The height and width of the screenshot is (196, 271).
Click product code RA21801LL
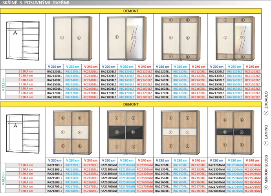point(55,97)
